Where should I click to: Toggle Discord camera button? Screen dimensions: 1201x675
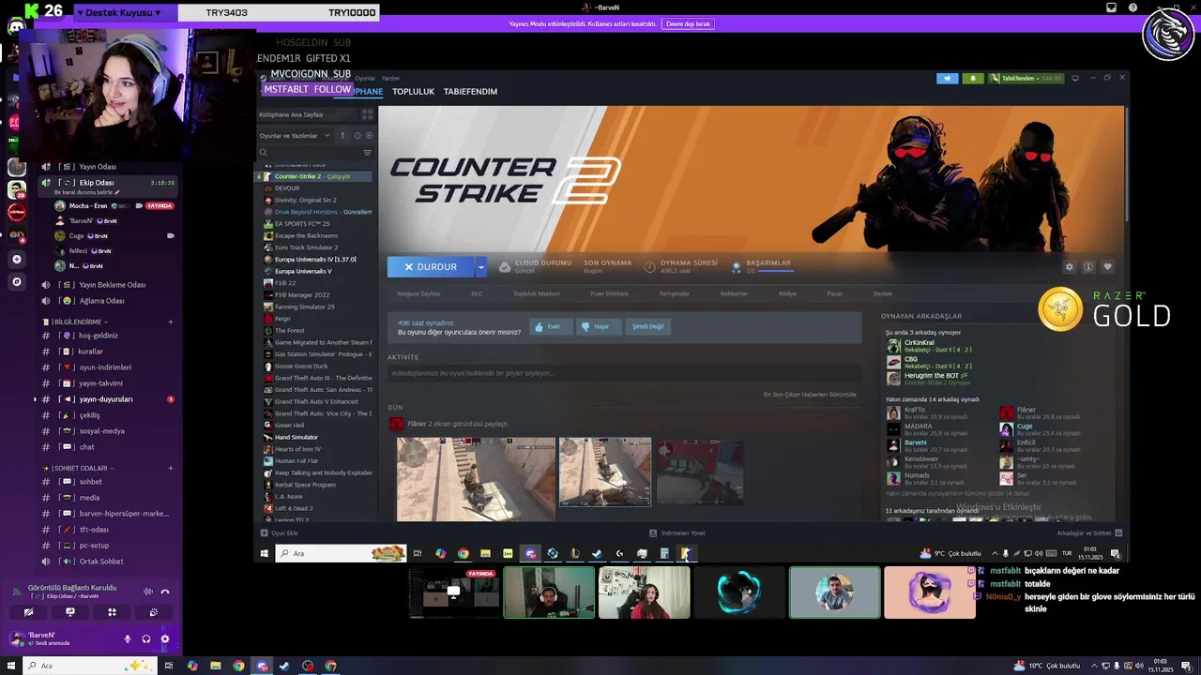coord(28,612)
